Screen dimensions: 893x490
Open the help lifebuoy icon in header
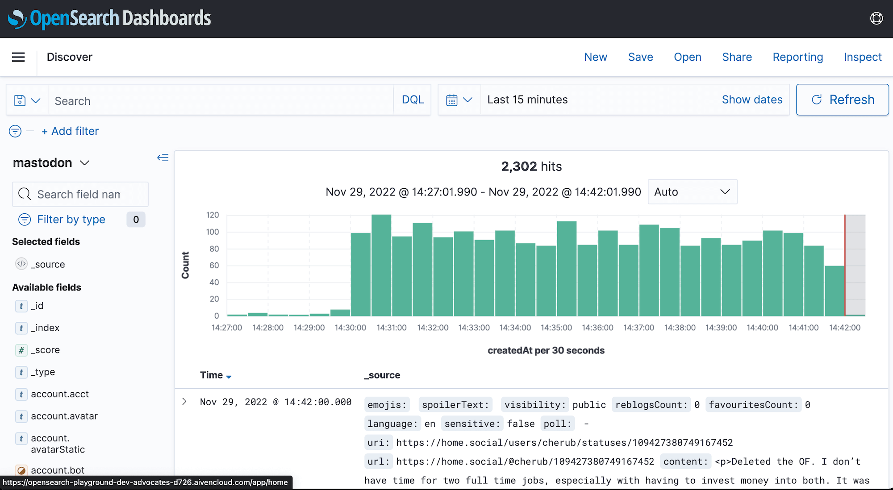pos(876,18)
